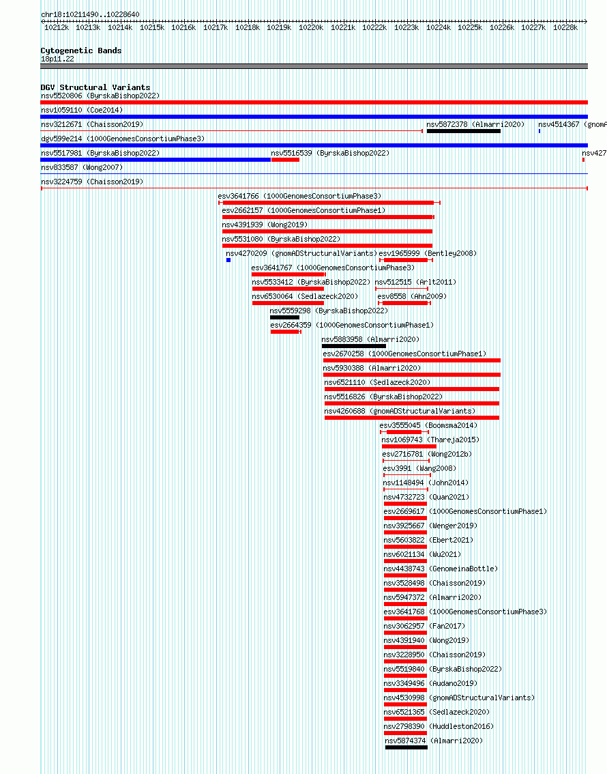Click nsv3349496 (Audano2019) label
This screenshot has width=607, height=774.
[430, 683]
